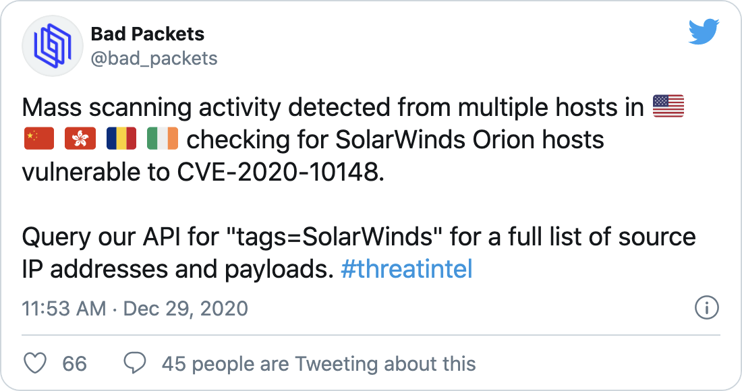Click the Hong Kong flag emoji
The image size is (742, 391).
(80, 138)
